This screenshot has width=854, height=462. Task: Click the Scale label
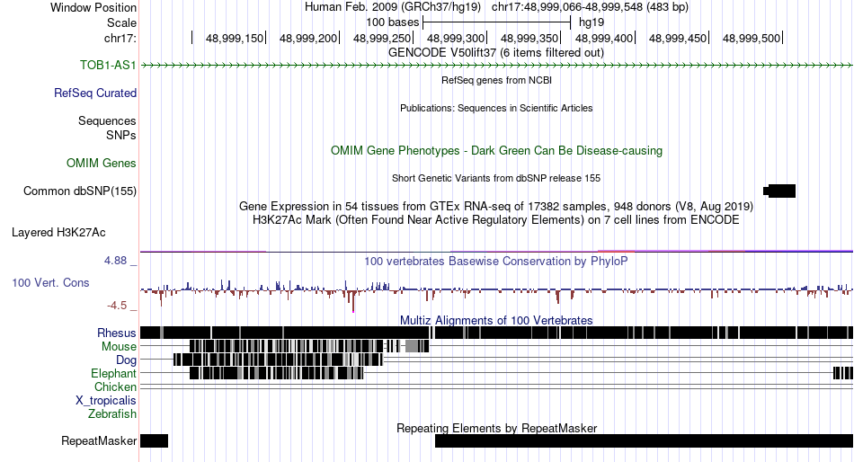[121, 22]
